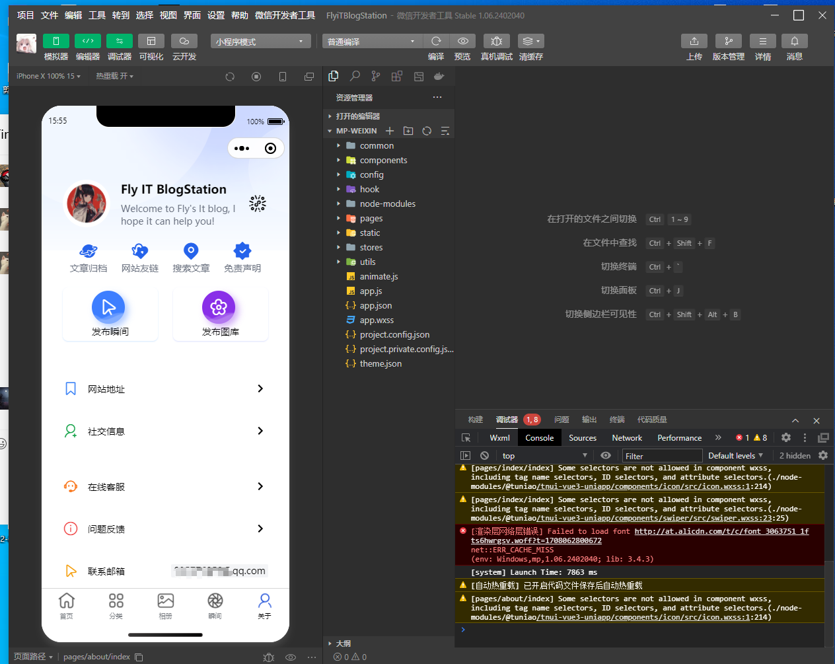Open the 清缓存 clear cache menu

pyautogui.click(x=531, y=41)
